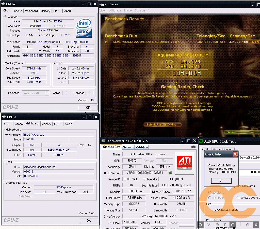260x229 pixels.
Task: Select the 3D Clocks radio button
Action: [209, 198]
